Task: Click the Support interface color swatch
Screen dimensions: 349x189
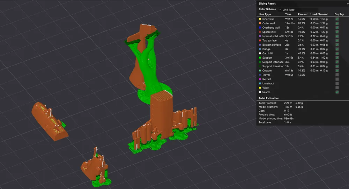Action: point(260,62)
